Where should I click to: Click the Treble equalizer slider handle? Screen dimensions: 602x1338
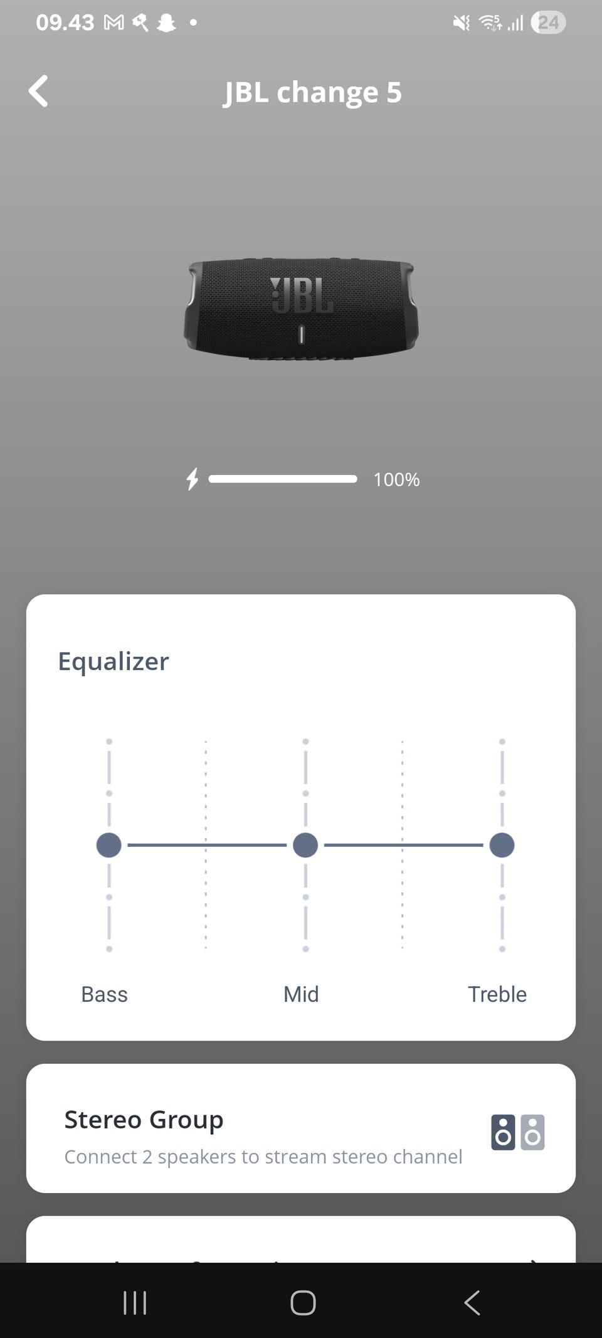point(502,845)
